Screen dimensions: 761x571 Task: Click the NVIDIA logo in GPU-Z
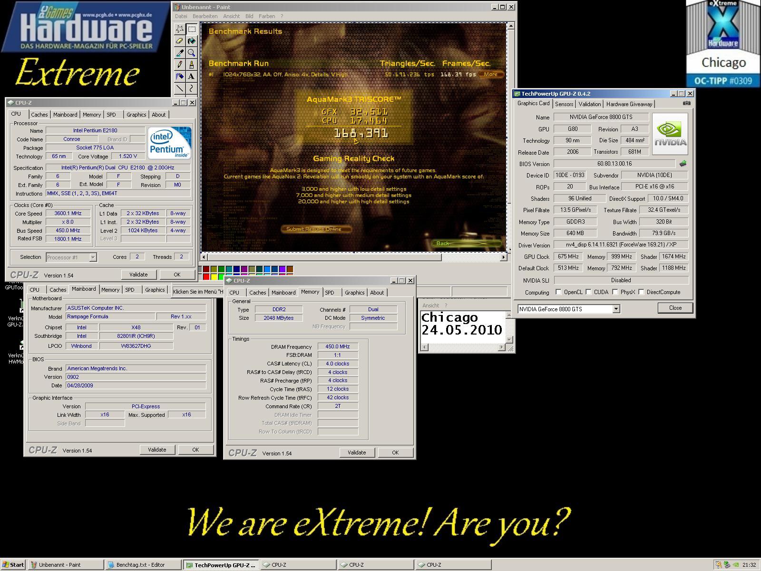(670, 134)
